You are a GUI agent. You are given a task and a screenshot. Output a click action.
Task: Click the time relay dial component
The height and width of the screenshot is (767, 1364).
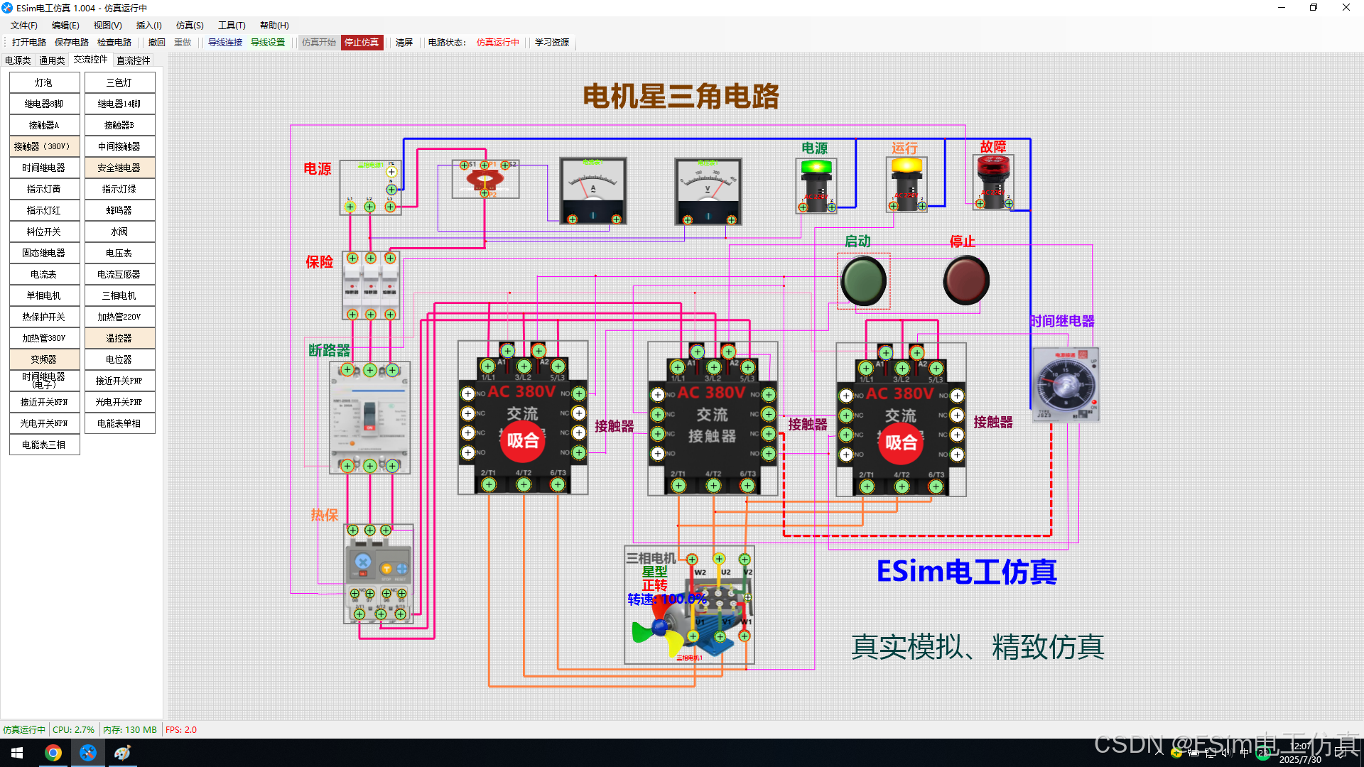click(x=1064, y=384)
